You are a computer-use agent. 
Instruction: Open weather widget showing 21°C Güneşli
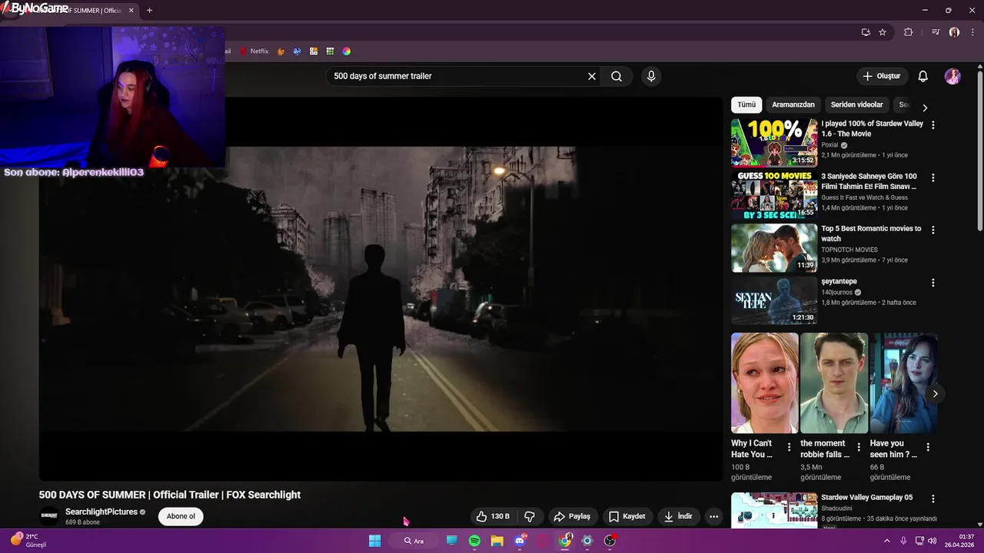(x=29, y=541)
